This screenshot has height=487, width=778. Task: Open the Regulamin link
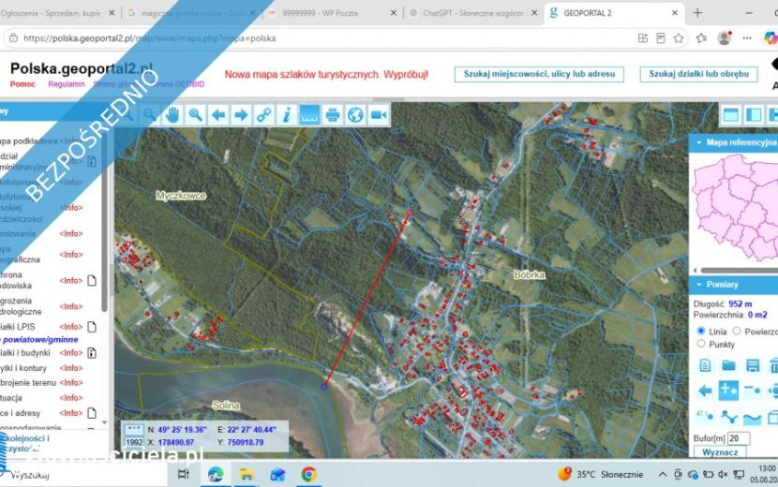click(x=67, y=84)
